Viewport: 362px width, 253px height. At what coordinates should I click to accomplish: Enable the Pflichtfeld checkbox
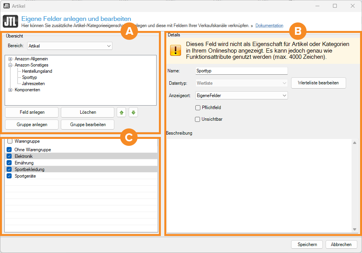[x=198, y=108]
